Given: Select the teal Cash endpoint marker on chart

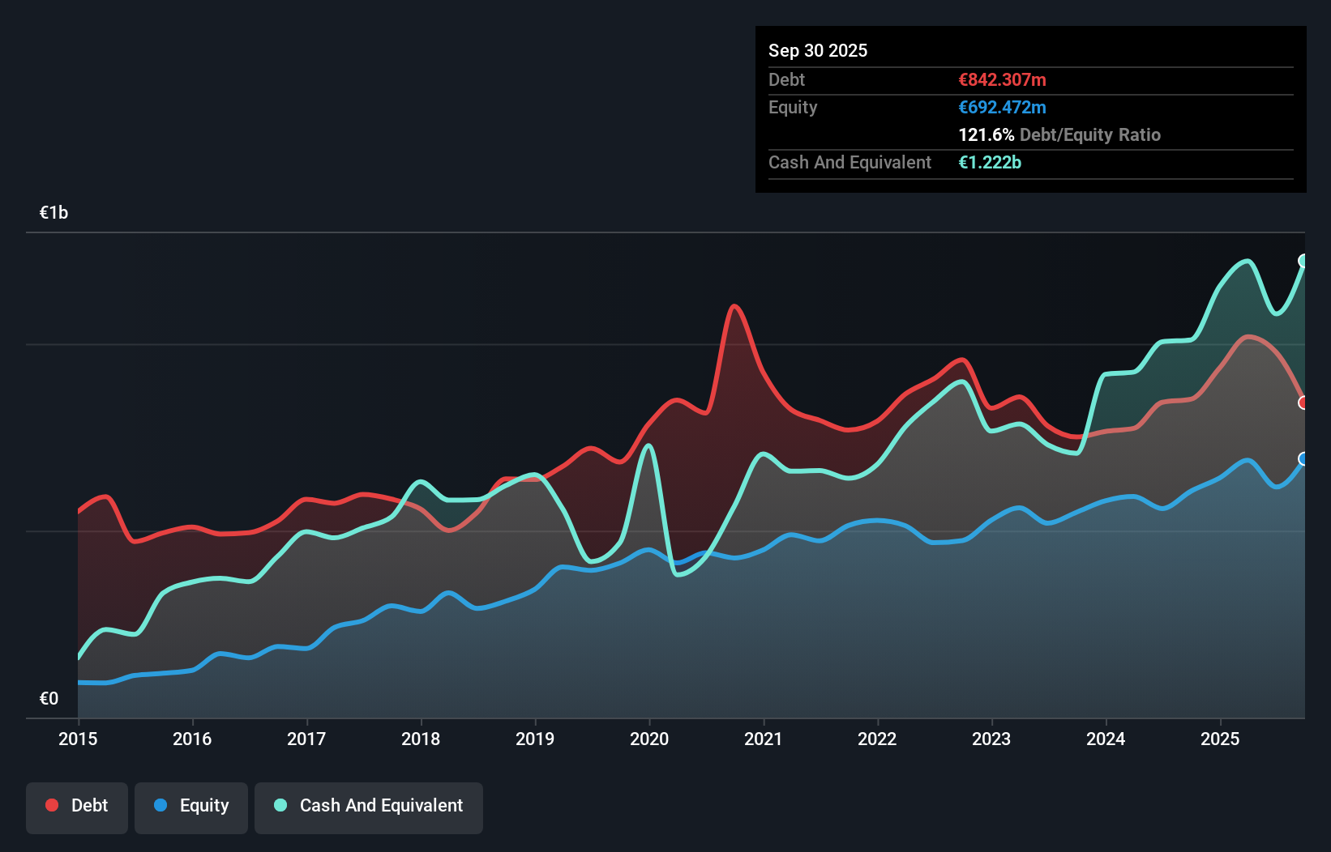Looking at the screenshot, I should (x=1303, y=262).
